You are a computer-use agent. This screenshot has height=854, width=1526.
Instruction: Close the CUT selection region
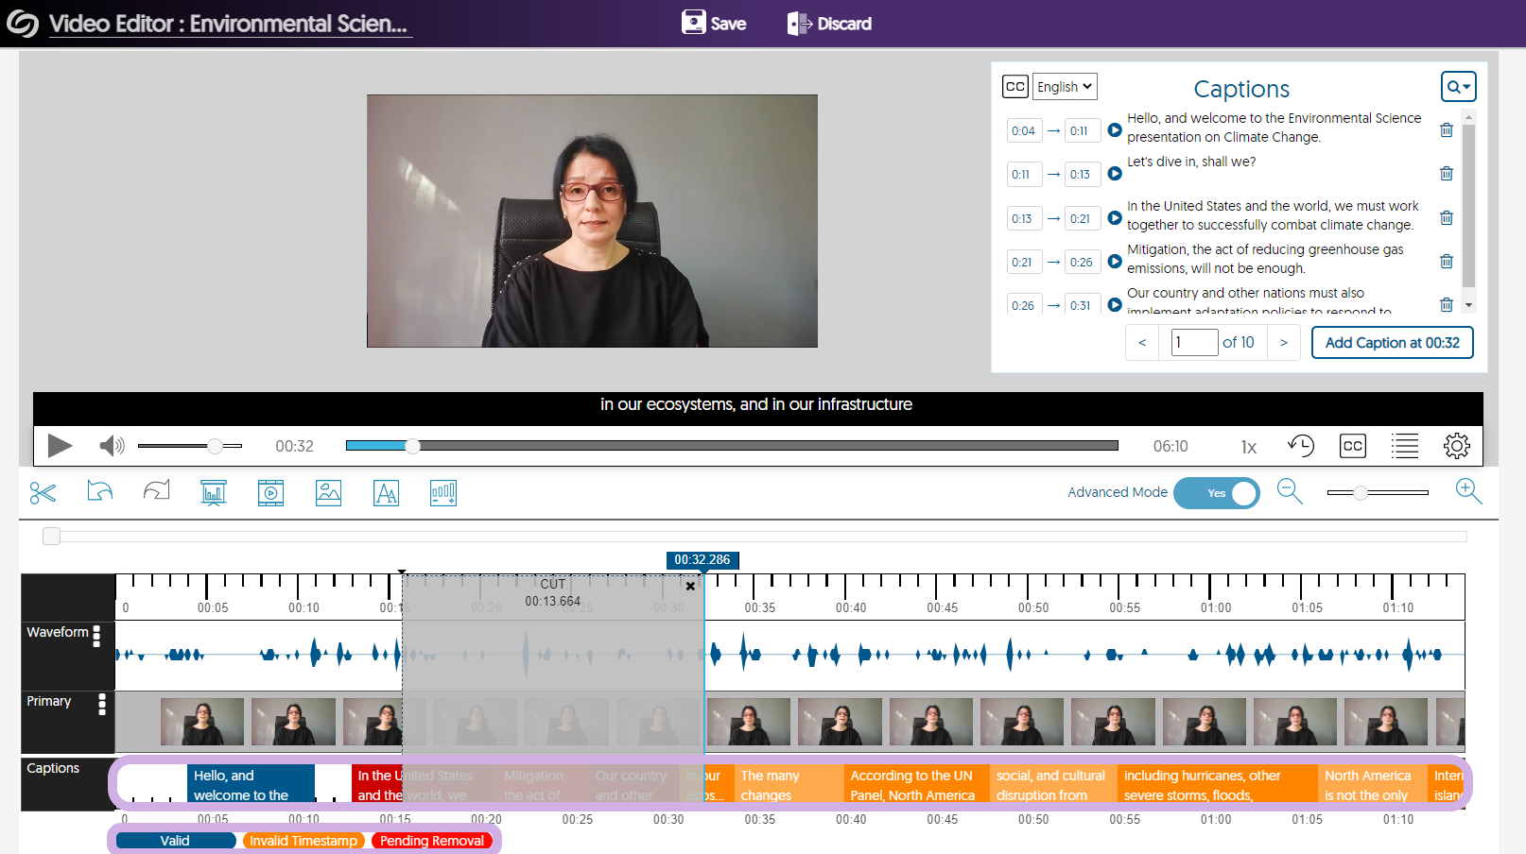690,587
